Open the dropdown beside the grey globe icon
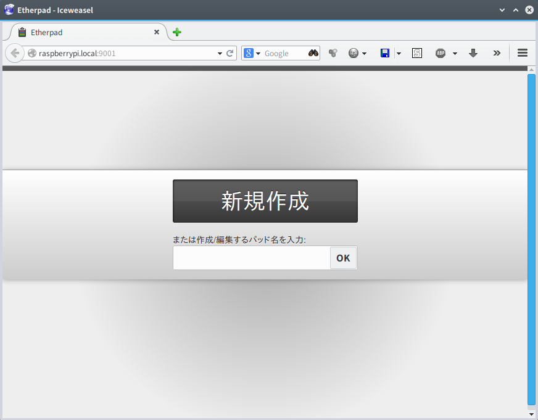 pyautogui.click(x=365, y=54)
